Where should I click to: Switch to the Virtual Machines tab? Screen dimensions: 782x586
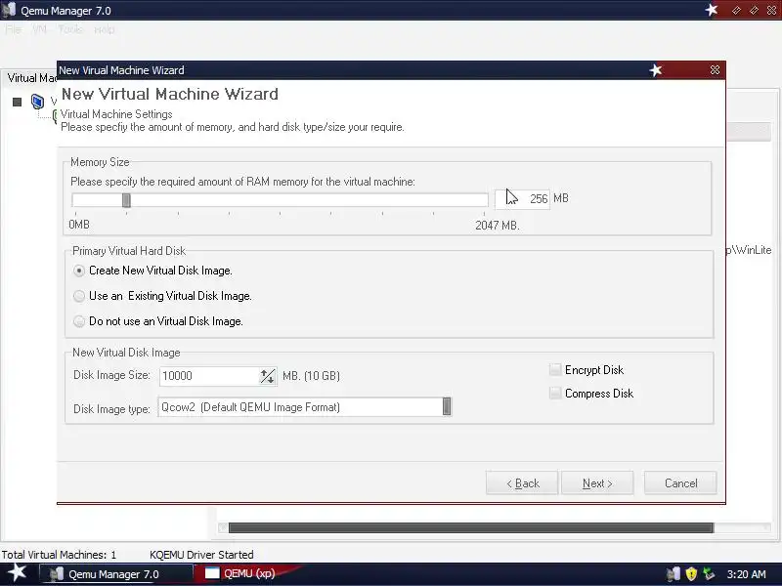click(x=31, y=78)
